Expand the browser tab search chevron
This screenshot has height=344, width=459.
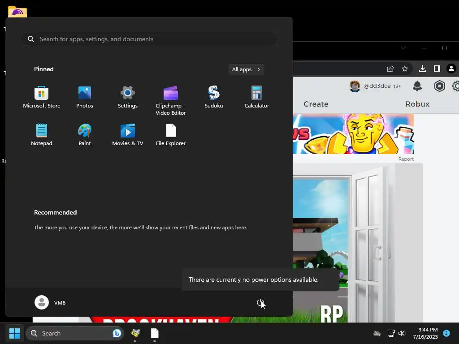[403, 48]
